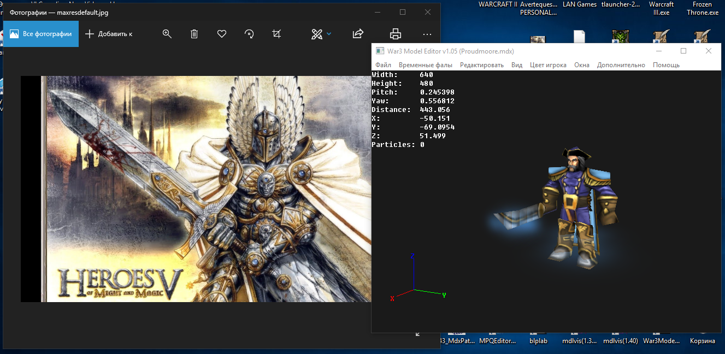
Task: Click the green Y axis label
Action: point(444,295)
